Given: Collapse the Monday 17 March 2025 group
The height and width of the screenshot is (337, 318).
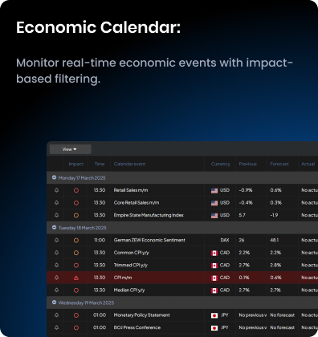Looking at the screenshot, I should click(x=54, y=177).
